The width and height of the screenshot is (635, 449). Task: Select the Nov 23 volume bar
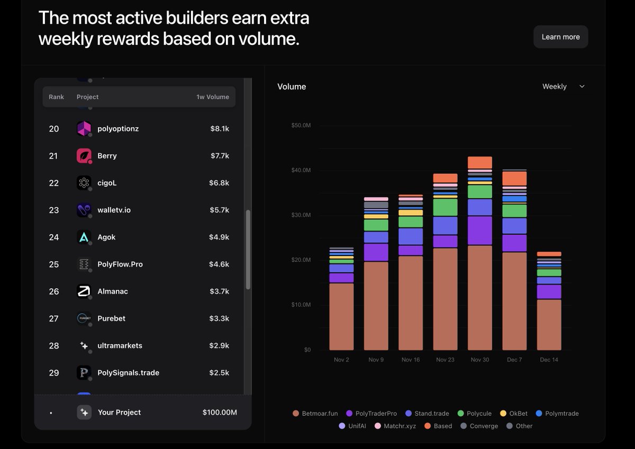pyautogui.click(x=445, y=262)
